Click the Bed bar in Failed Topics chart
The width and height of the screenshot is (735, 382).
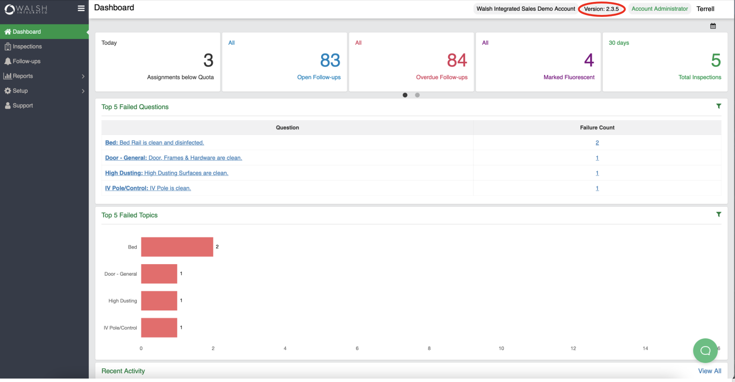click(177, 247)
